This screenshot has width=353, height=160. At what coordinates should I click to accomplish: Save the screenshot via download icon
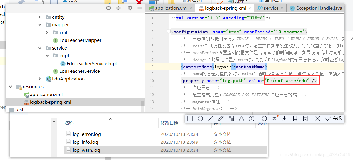click(285, 118)
